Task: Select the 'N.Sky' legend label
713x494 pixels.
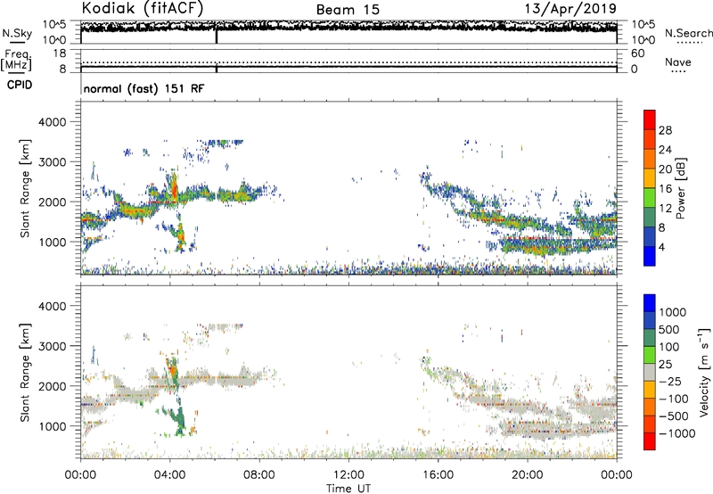Action: click(17, 33)
